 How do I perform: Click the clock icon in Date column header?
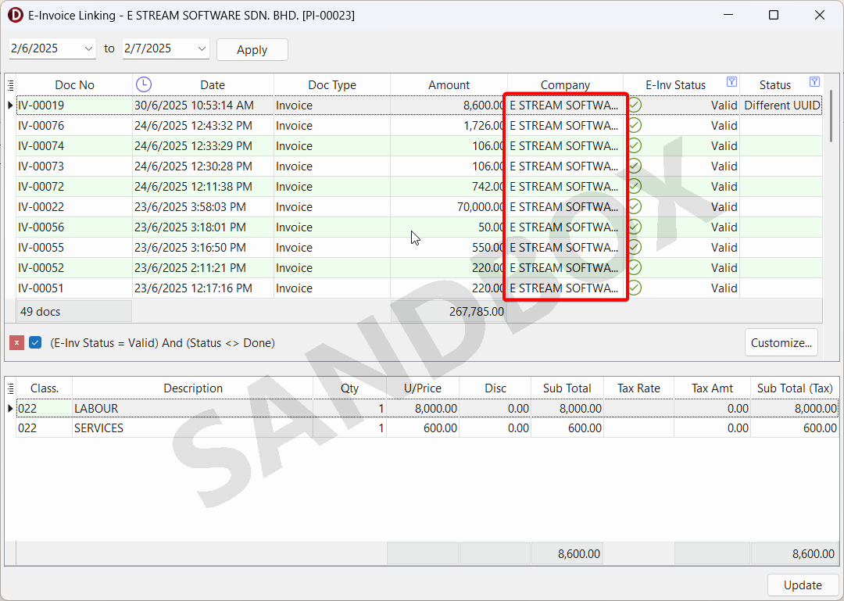coord(144,84)
